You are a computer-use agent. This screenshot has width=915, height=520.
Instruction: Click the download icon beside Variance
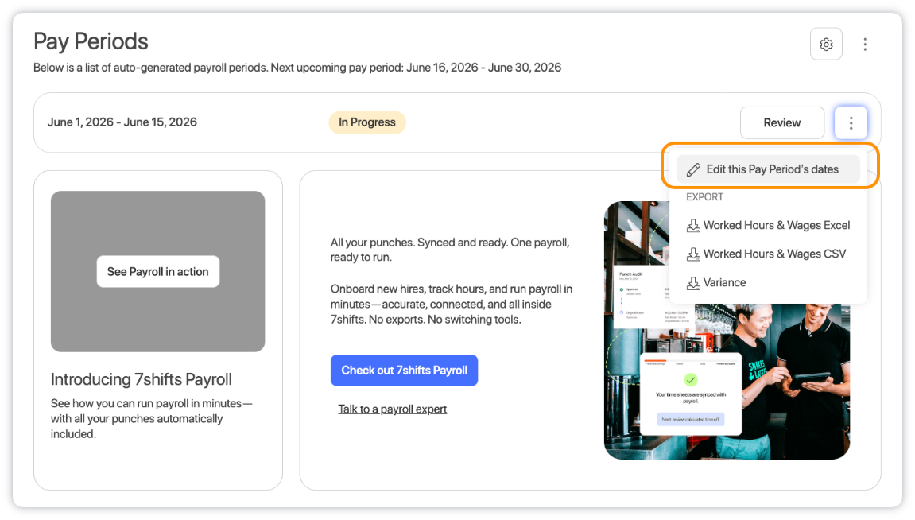click(693, 283)
